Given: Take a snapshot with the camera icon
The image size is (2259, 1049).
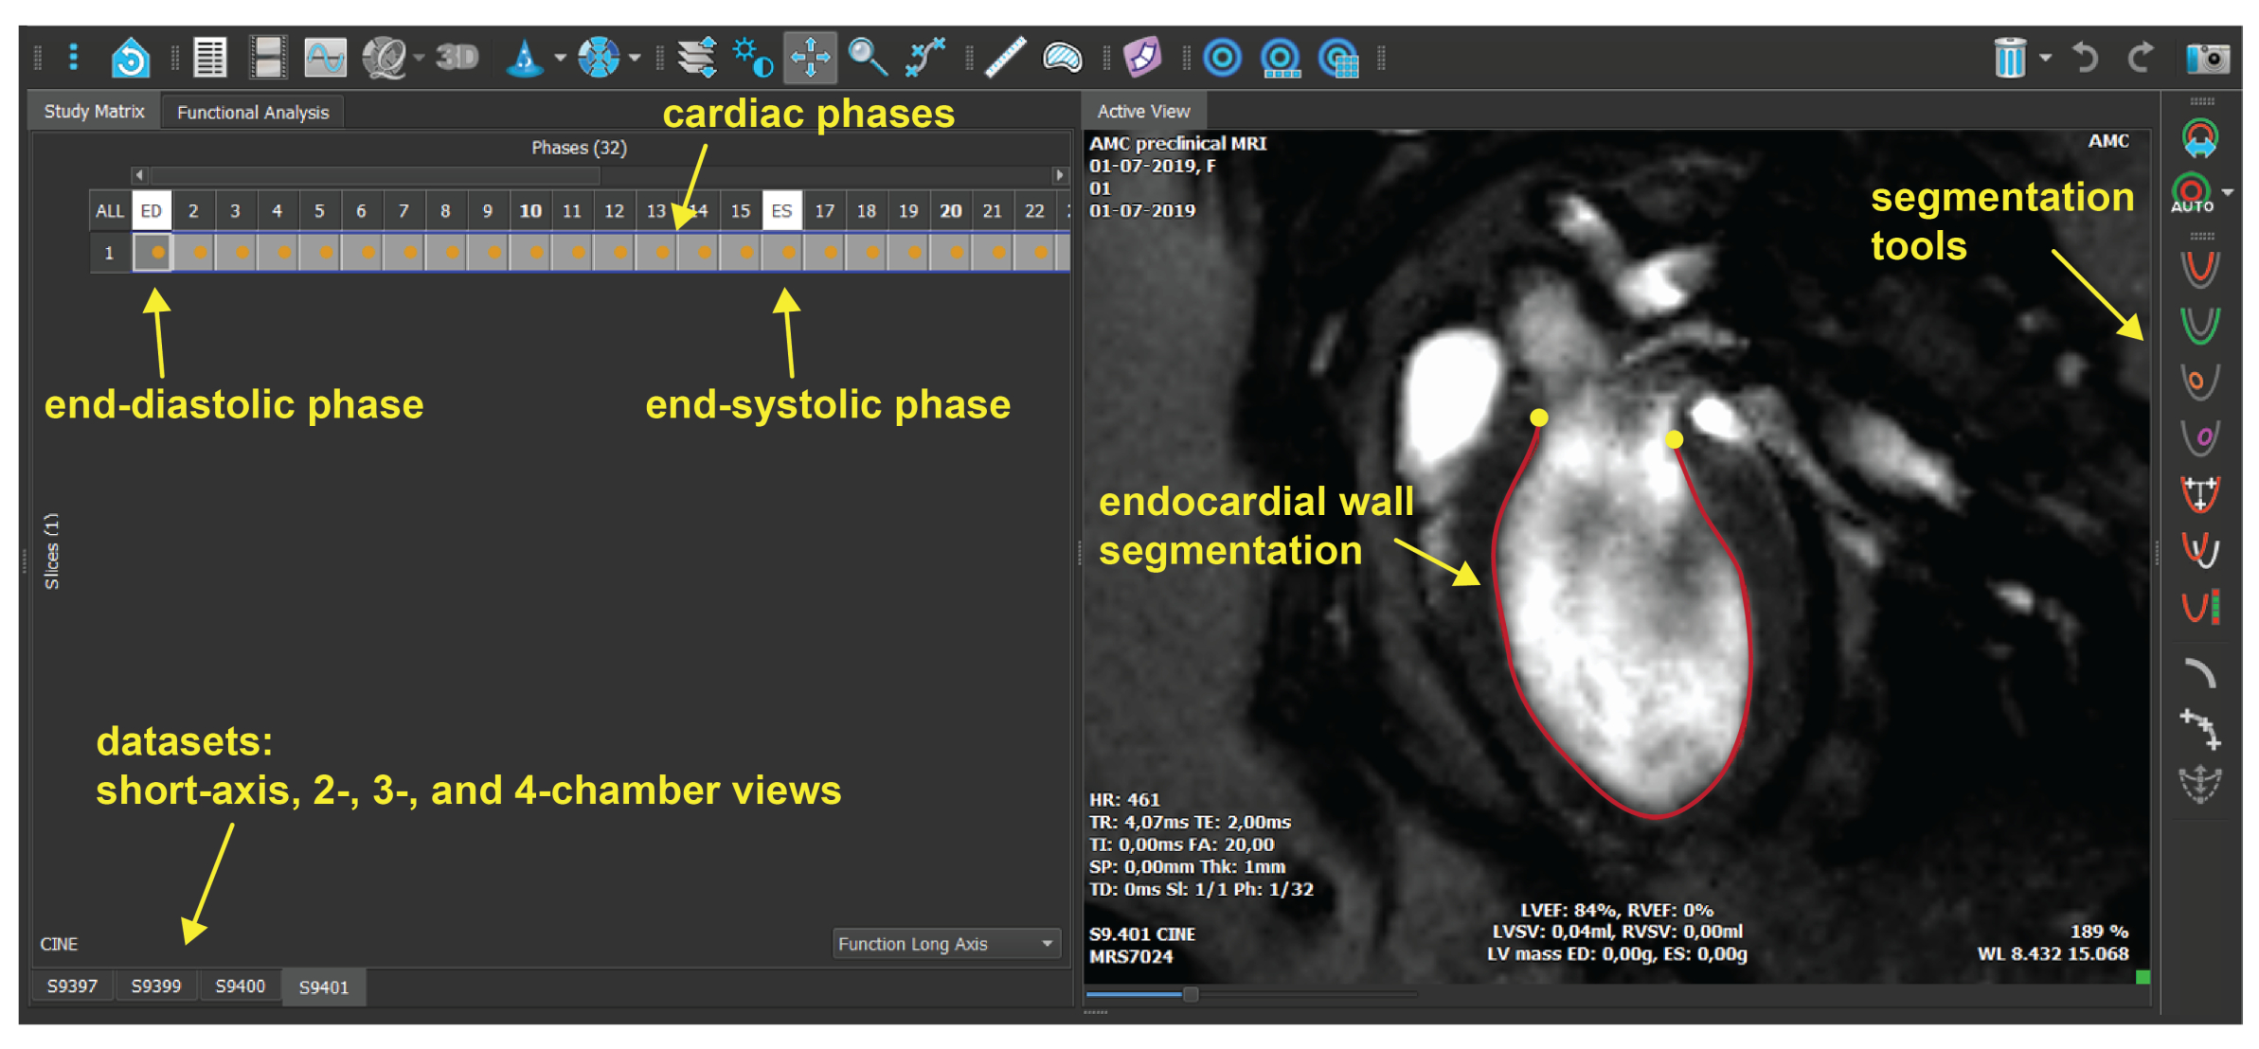Looking at the screenshot, I should [2207, 59].
